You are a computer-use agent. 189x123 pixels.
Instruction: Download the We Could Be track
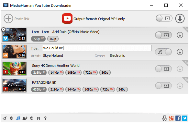point(180,52)
